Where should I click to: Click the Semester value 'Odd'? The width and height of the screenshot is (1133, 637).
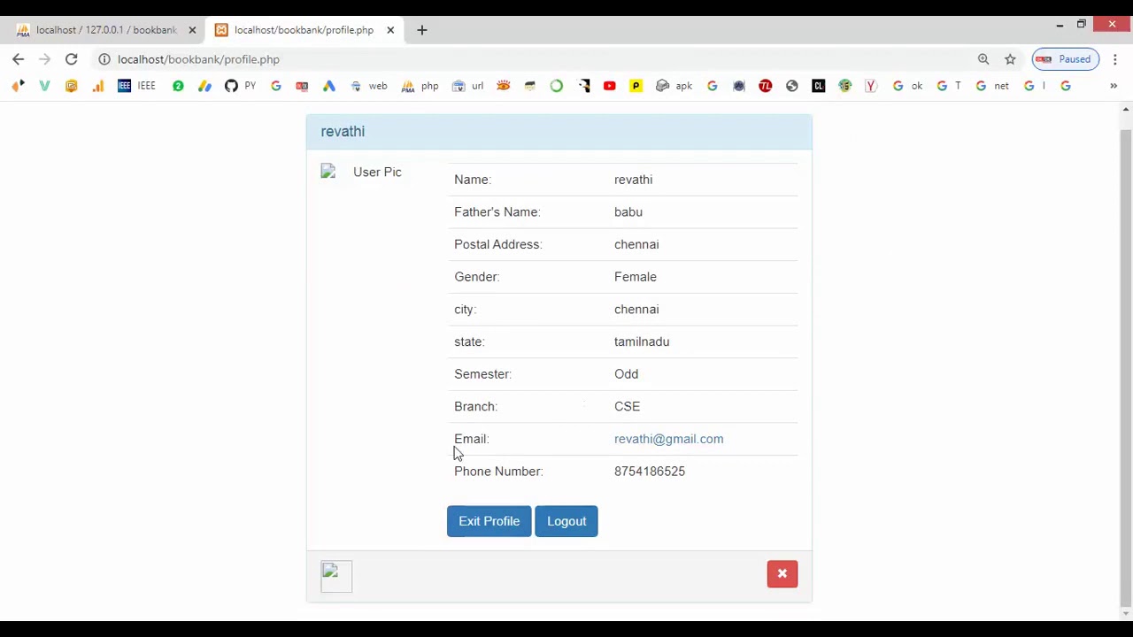tap(626, 374)
